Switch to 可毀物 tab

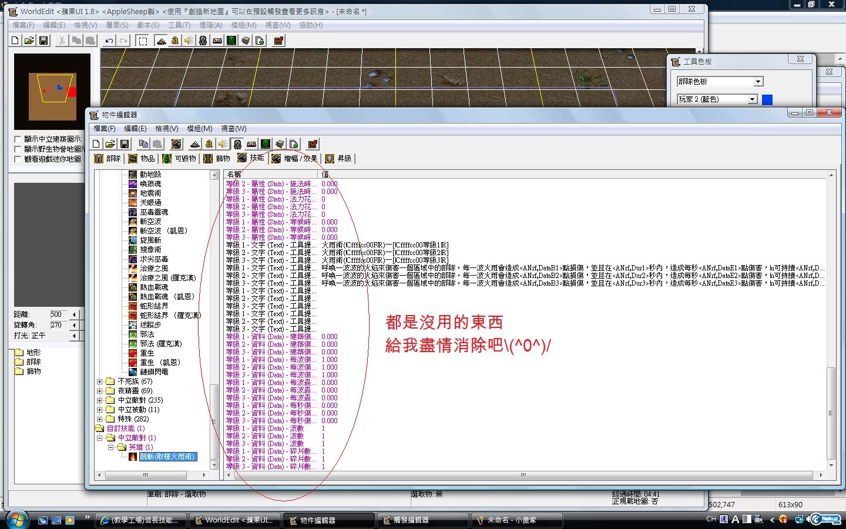coord(179,159)
